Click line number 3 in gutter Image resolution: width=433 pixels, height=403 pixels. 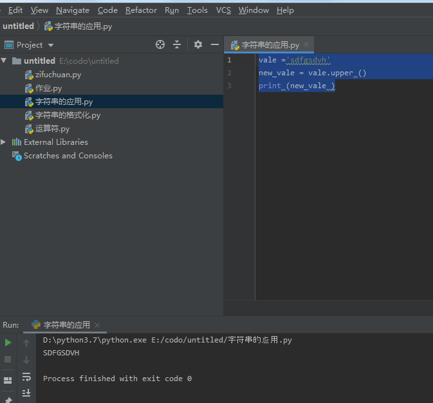229,86
